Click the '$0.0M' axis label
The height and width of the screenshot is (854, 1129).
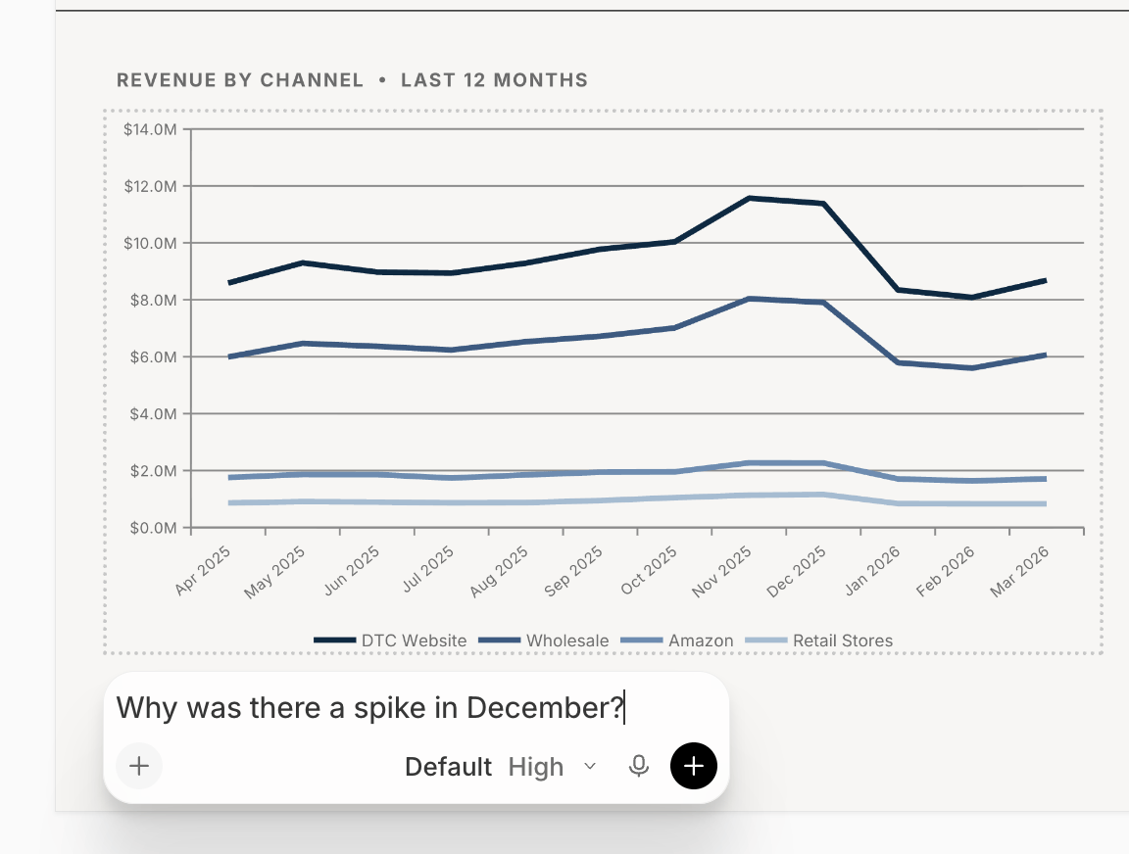(x=153, y=527)
